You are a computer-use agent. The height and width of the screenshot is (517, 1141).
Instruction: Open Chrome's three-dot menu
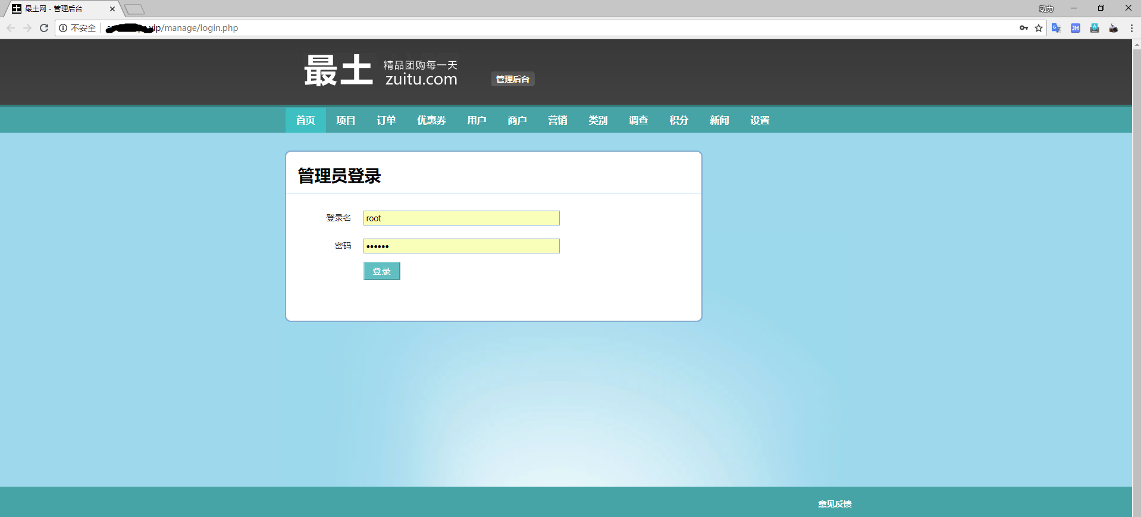pos(1131,28)
